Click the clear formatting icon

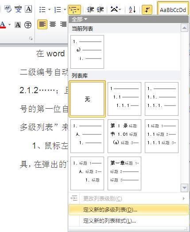click(x=8, y=9)
